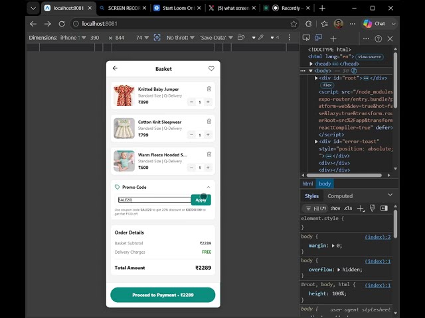
Task: Open (index):1 link beside #root, body, html
Action: click(x=378, y=286)
